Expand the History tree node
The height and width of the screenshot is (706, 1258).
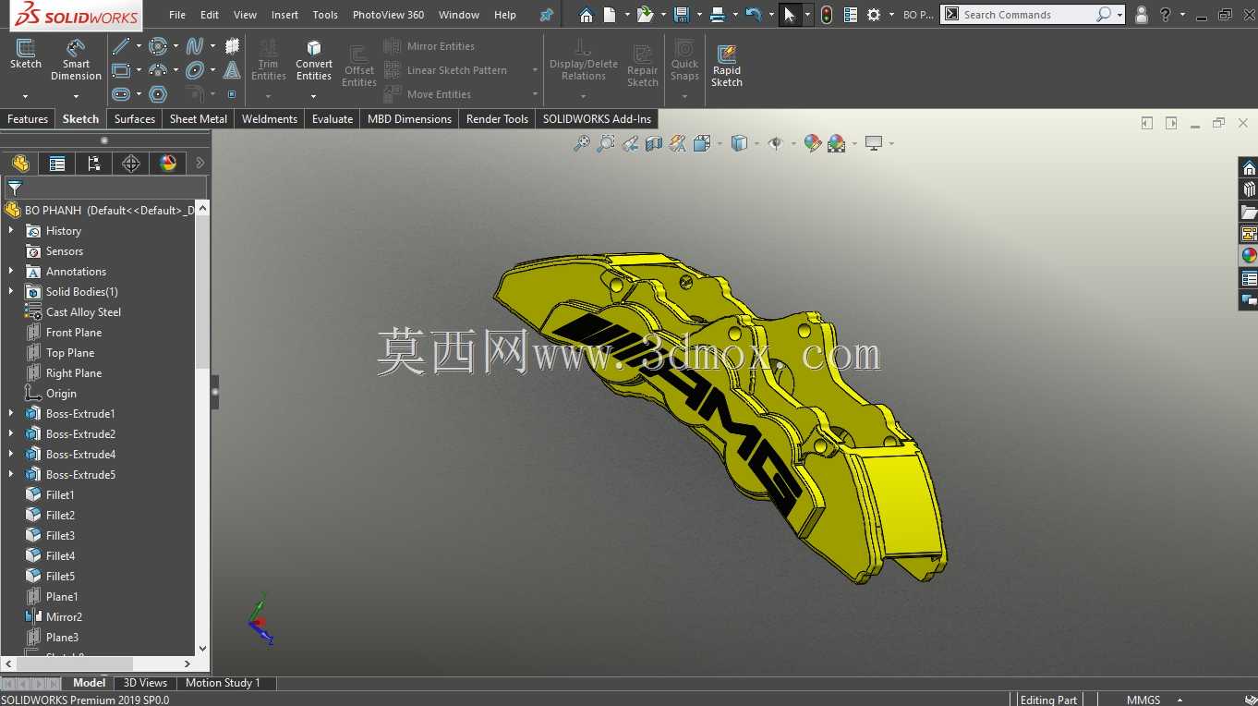click(x=11, y=231)
